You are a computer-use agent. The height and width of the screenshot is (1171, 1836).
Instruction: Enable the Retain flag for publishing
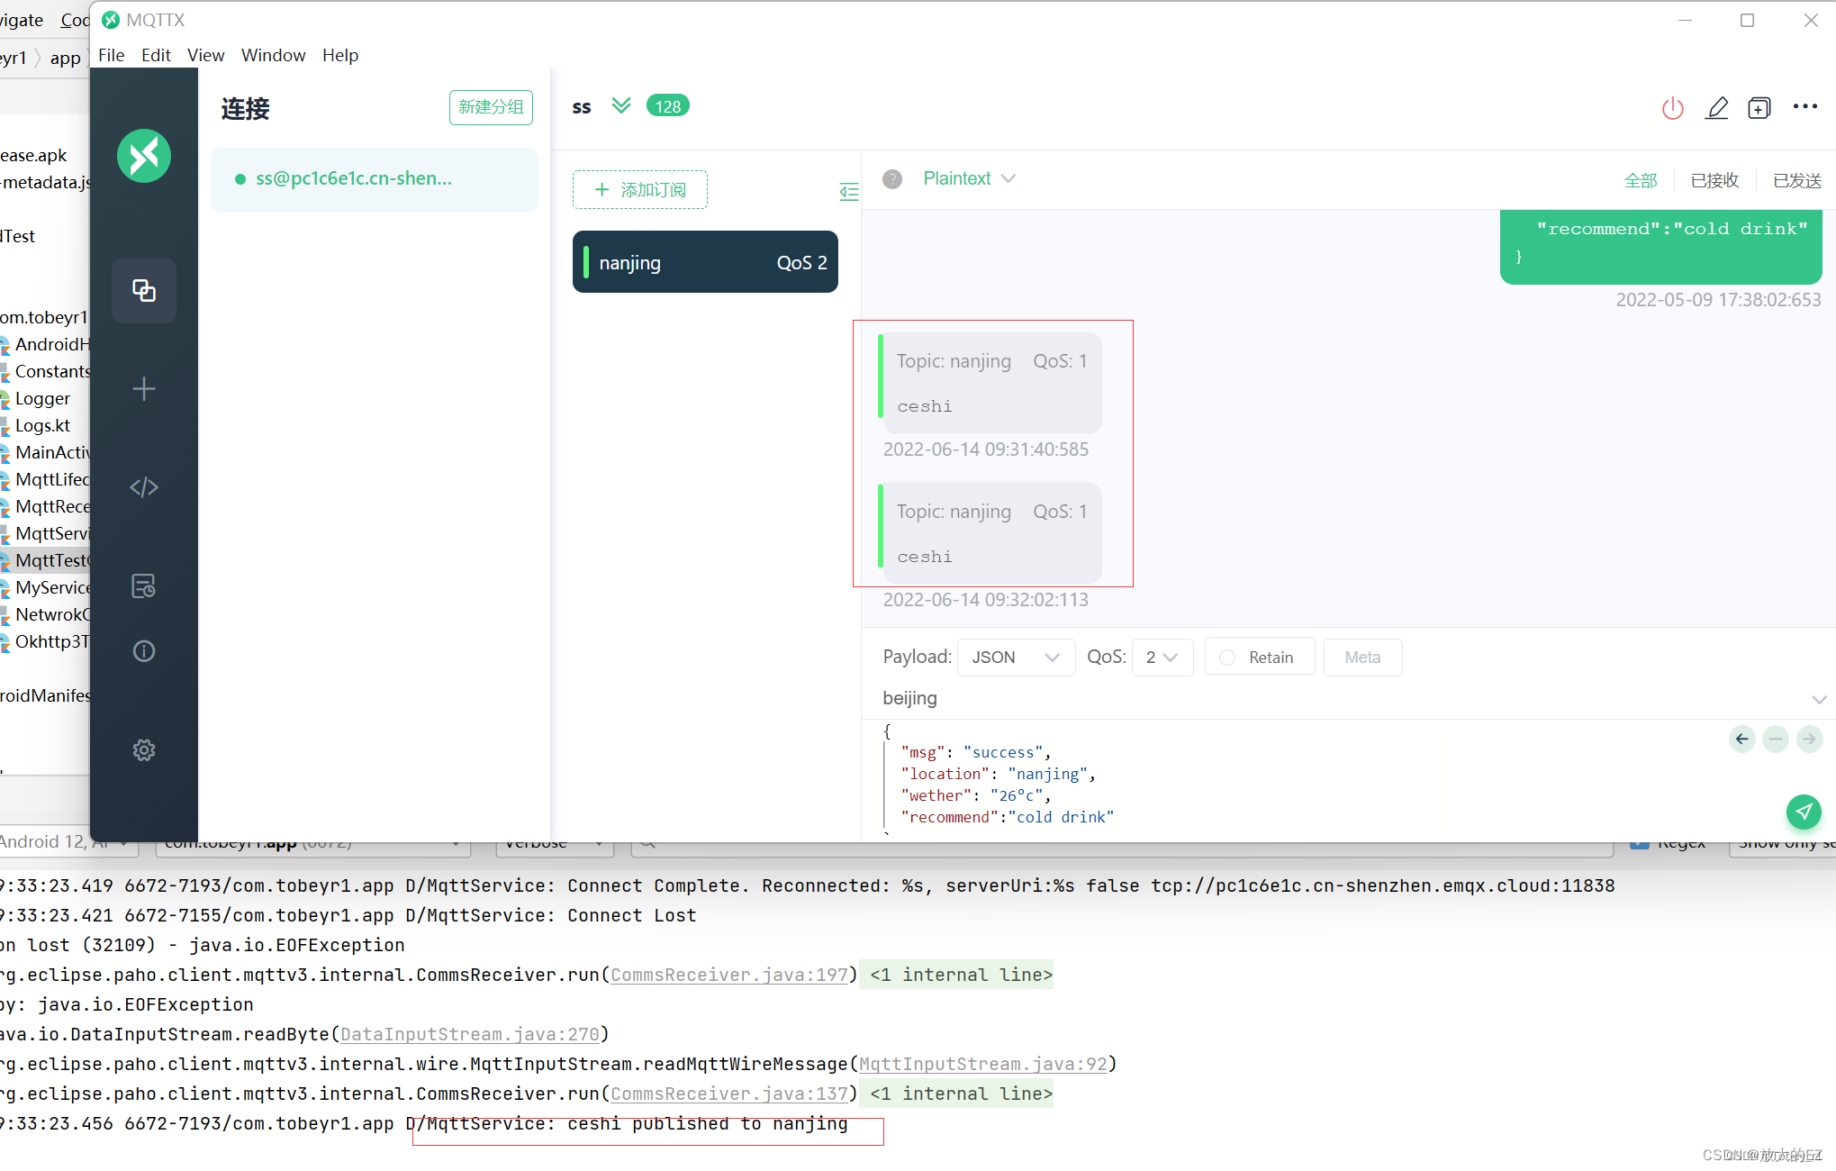click(x=1226, y=657)
